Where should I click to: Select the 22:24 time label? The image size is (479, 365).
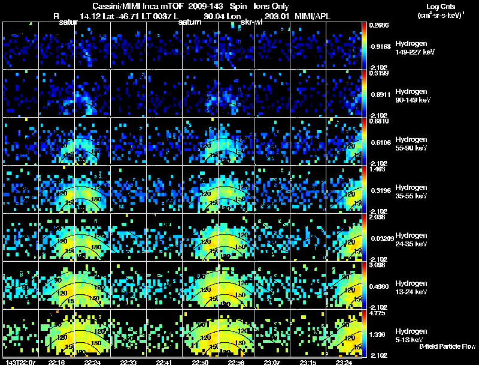pyautogui.click(x=92, y=362)
